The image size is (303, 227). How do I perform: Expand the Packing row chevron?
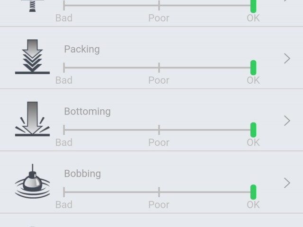coord(287,58)
